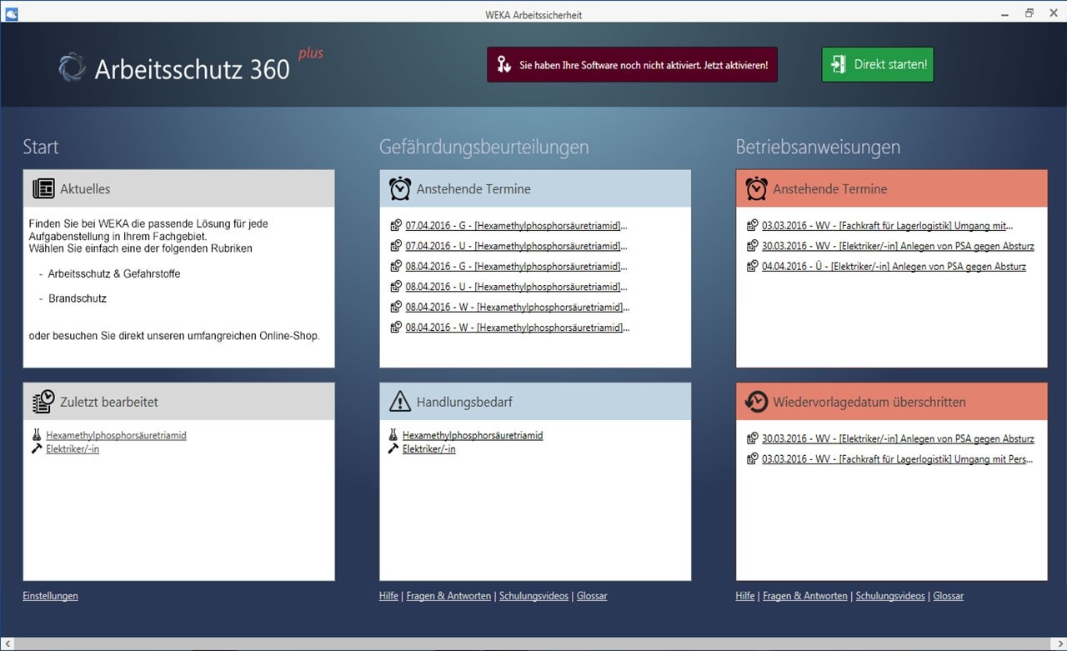
Task: Click the icon before 08.04.2016 - U entry
Action: tap(396, 287)
